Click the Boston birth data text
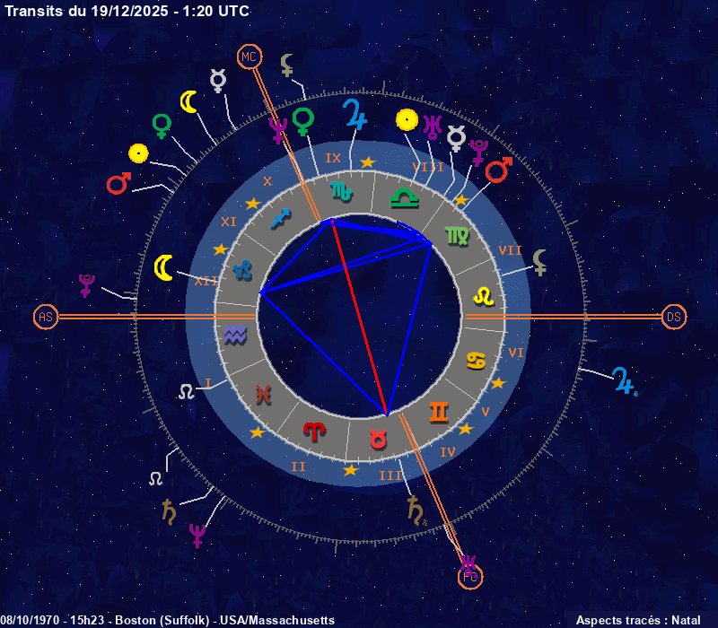 click(x=168, y=620)
